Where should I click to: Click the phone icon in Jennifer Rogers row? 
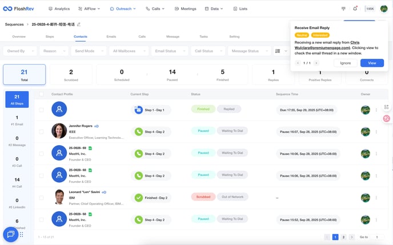[138, 131]
